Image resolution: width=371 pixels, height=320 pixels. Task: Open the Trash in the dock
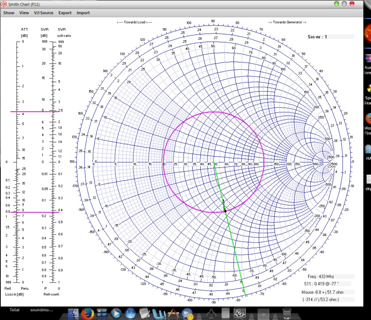(x=287, y=314)
